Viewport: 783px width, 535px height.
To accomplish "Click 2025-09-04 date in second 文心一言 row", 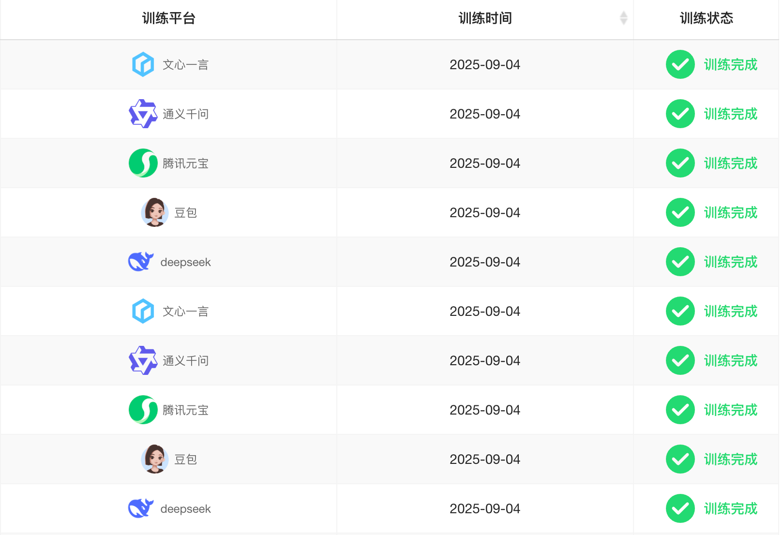I will point(485,312).
